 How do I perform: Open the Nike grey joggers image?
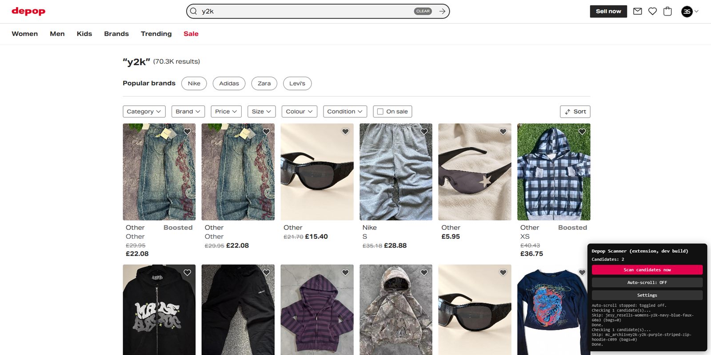(396, 172)
